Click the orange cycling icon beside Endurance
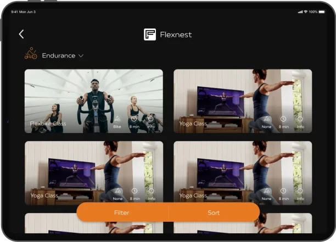The width and height of the screenshot is (336, 242). pos(31,53)
